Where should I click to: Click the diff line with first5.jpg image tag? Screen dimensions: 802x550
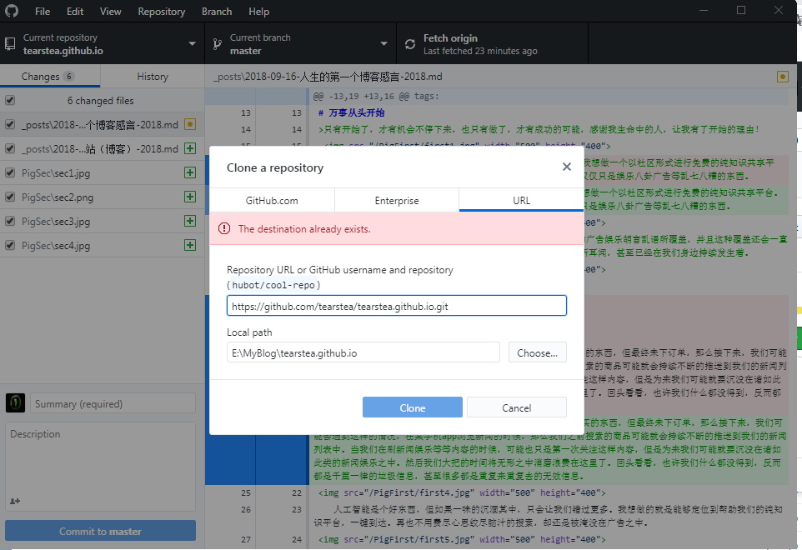(x=462, y=539)
